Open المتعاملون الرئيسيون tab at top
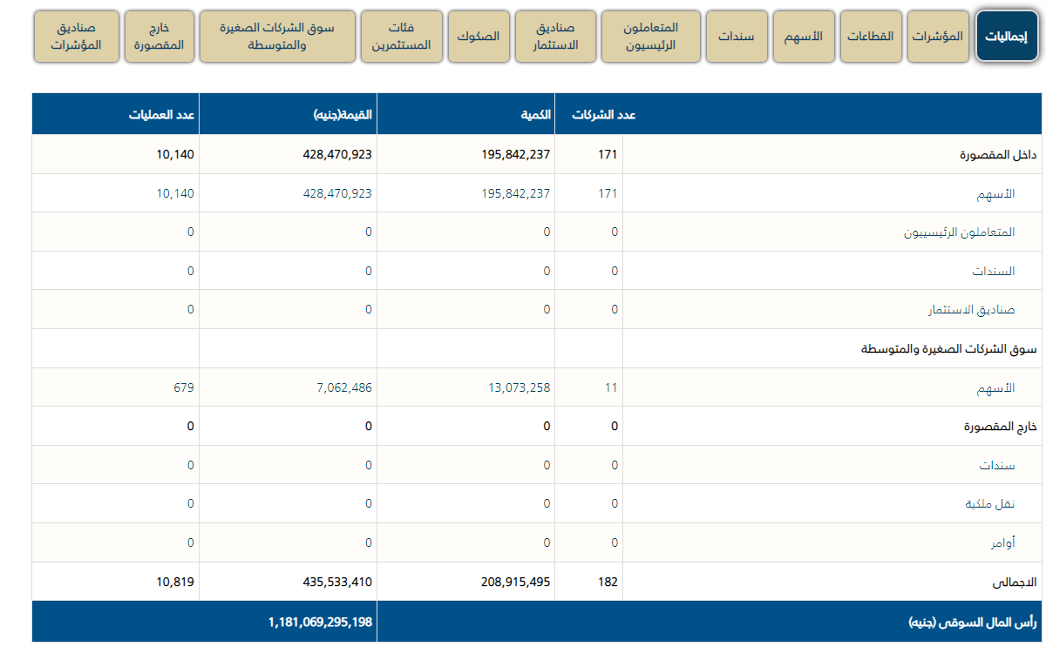 click(651, 37)
